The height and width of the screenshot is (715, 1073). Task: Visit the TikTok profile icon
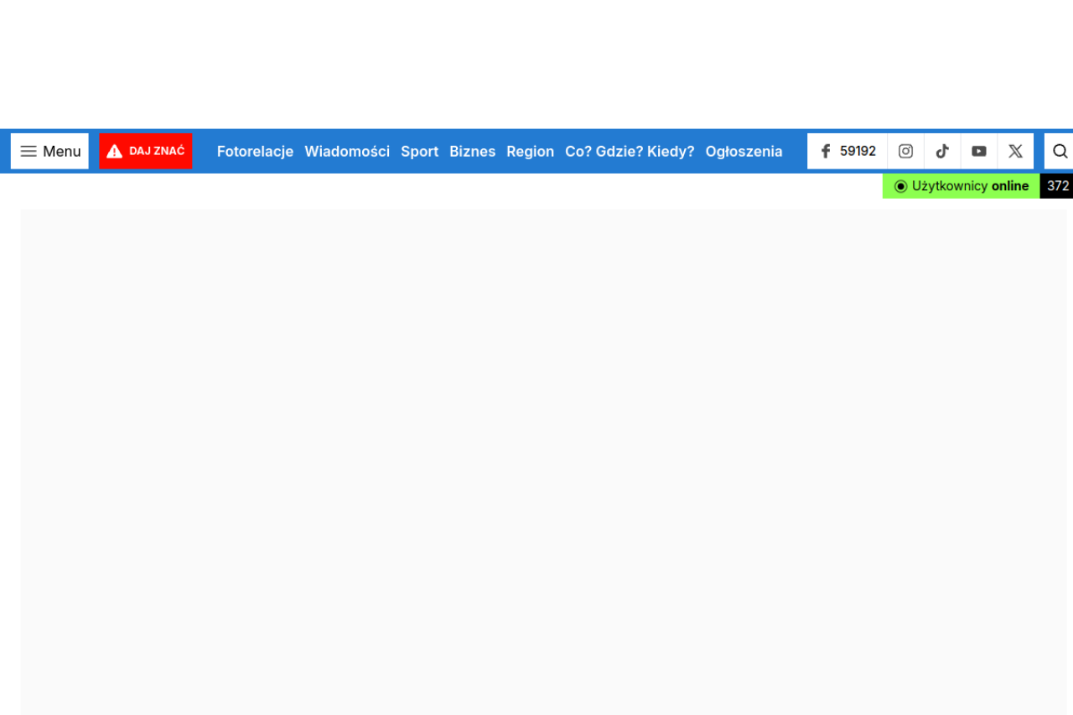tap(942, 151)
